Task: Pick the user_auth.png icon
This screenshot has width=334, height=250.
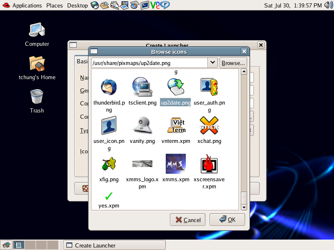Action: coord(209,87)
